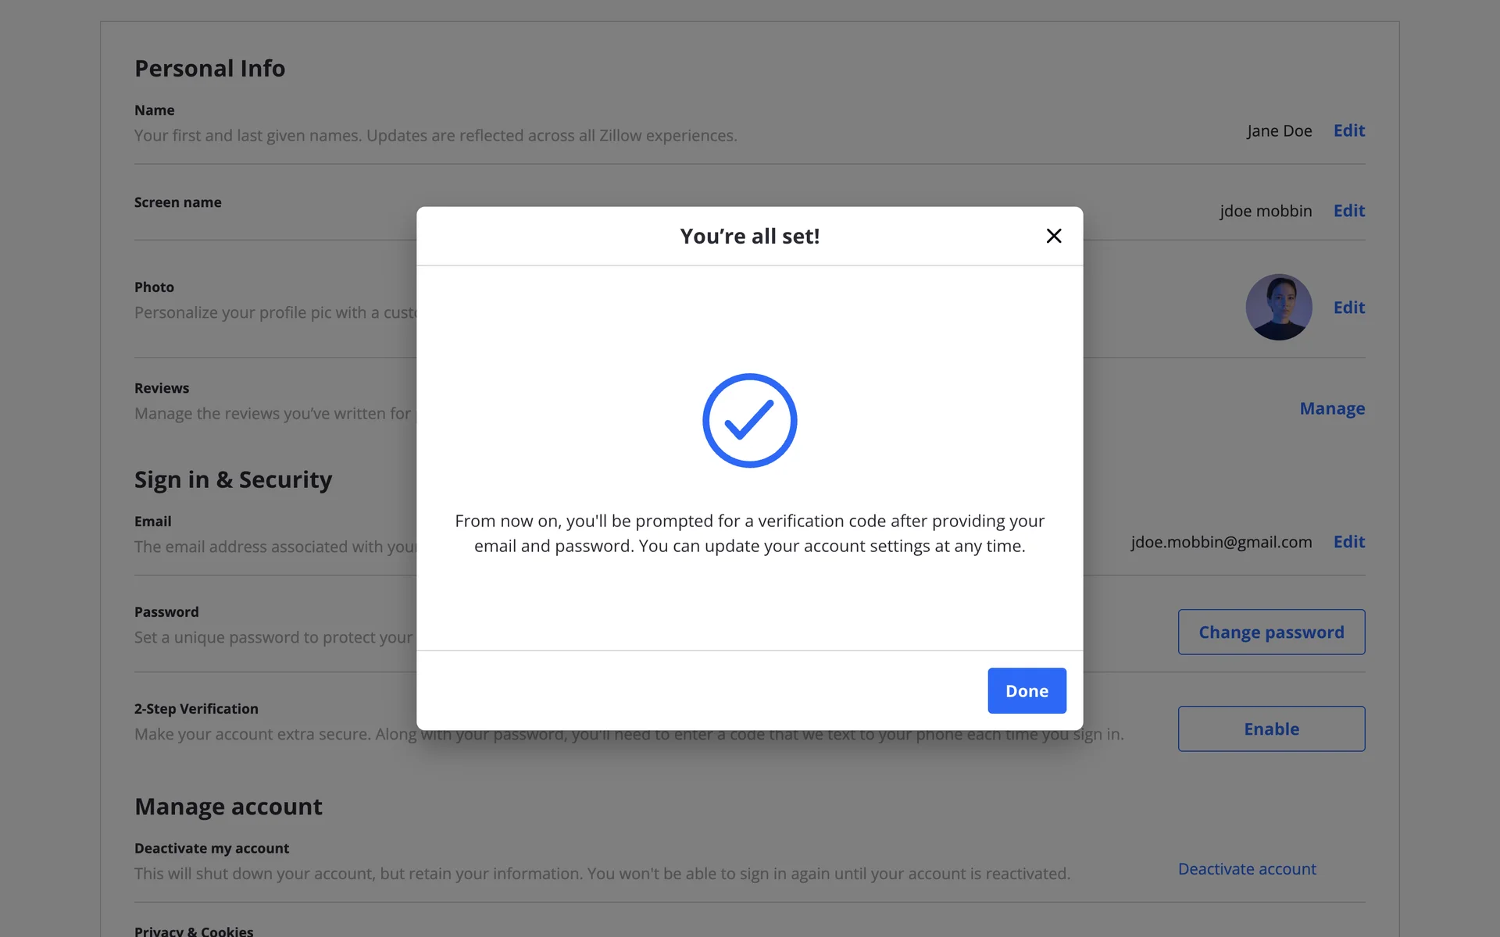Viewport: 1500px width, 937px height.
Task: Edit the account email address
Action: click(1348, 542)
